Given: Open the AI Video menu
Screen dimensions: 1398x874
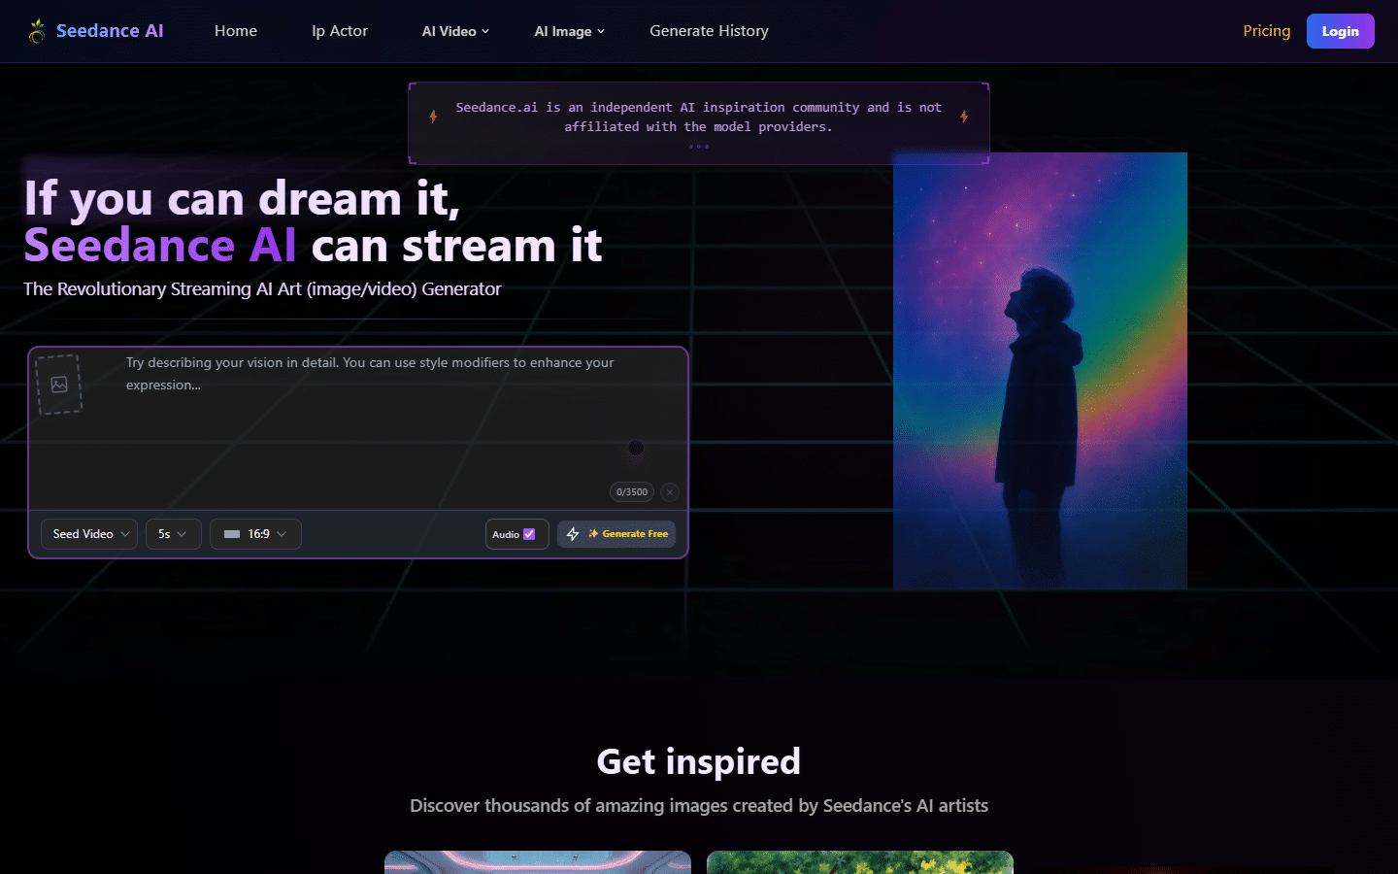Looking at the screenshot, I should [x=454, y=30].
